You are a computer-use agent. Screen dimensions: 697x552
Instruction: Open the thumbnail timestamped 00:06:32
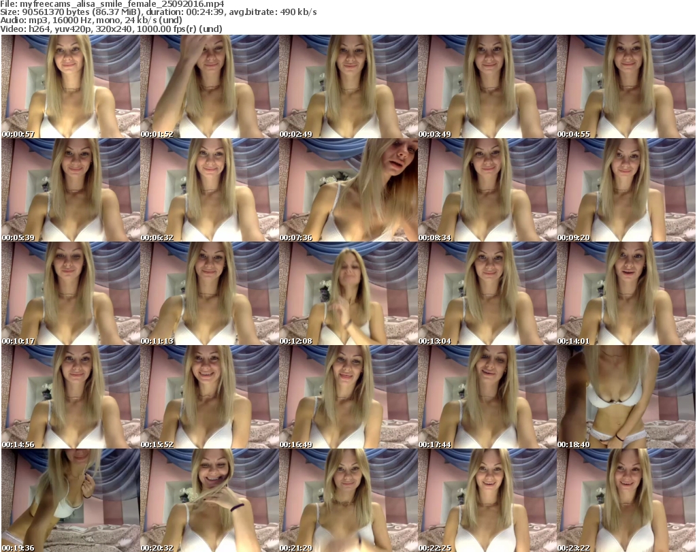tap(210, 190)
